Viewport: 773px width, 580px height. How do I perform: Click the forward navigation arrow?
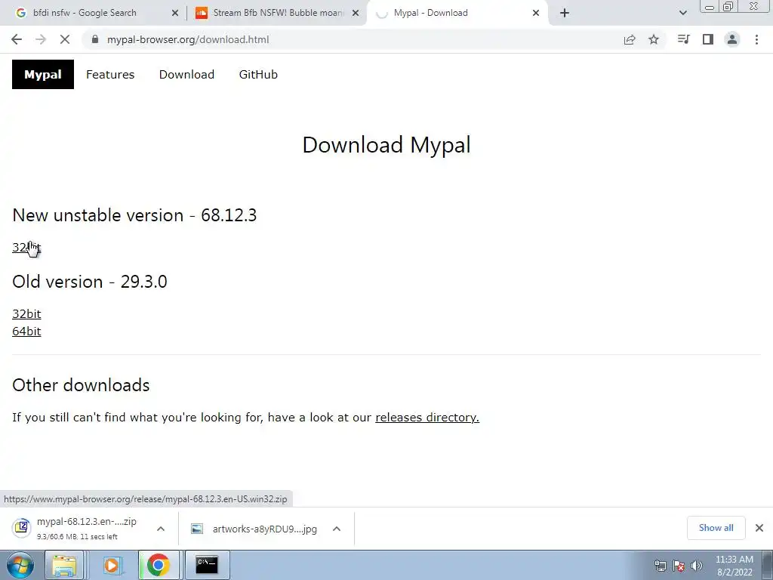click(41, 39)
